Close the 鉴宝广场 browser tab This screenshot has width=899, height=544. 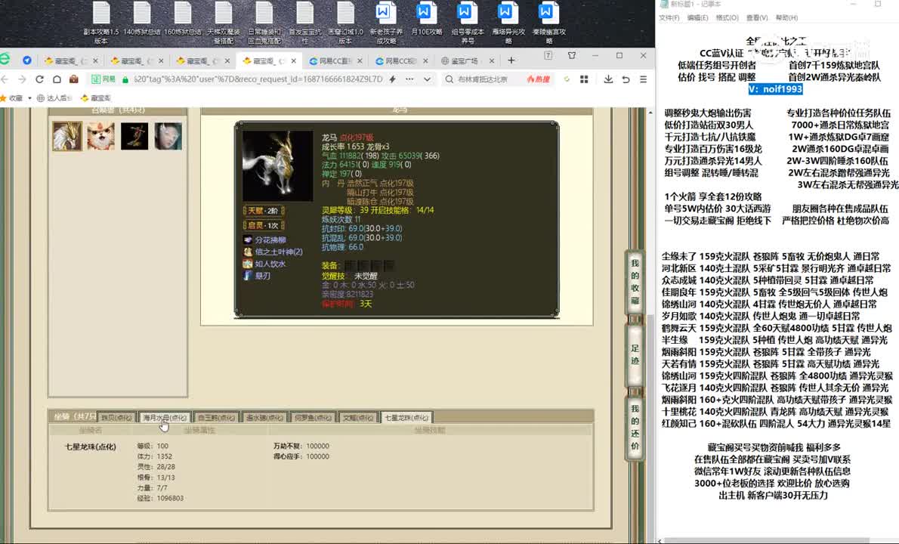click(x=491, y=60)
